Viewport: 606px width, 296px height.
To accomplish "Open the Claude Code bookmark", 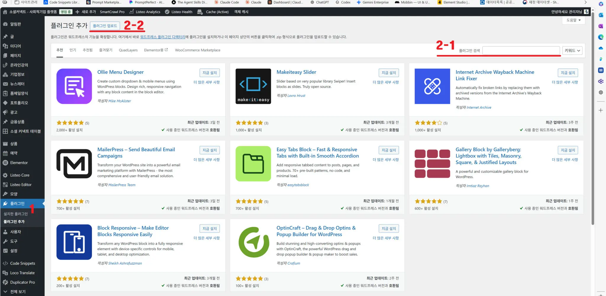I will tap(226, 2).
